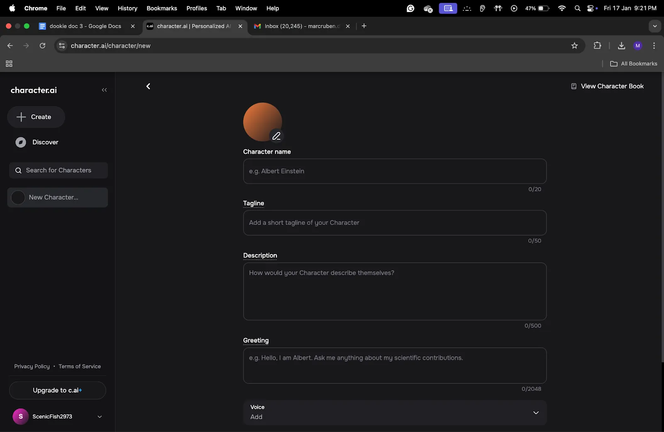The image size is (664, 432).
Task: Open the Profiles menu
Action: tap(197, 8)
